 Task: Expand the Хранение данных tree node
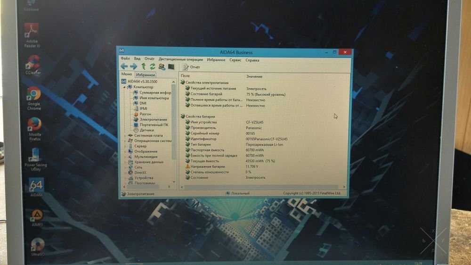[x=125, y=162]
